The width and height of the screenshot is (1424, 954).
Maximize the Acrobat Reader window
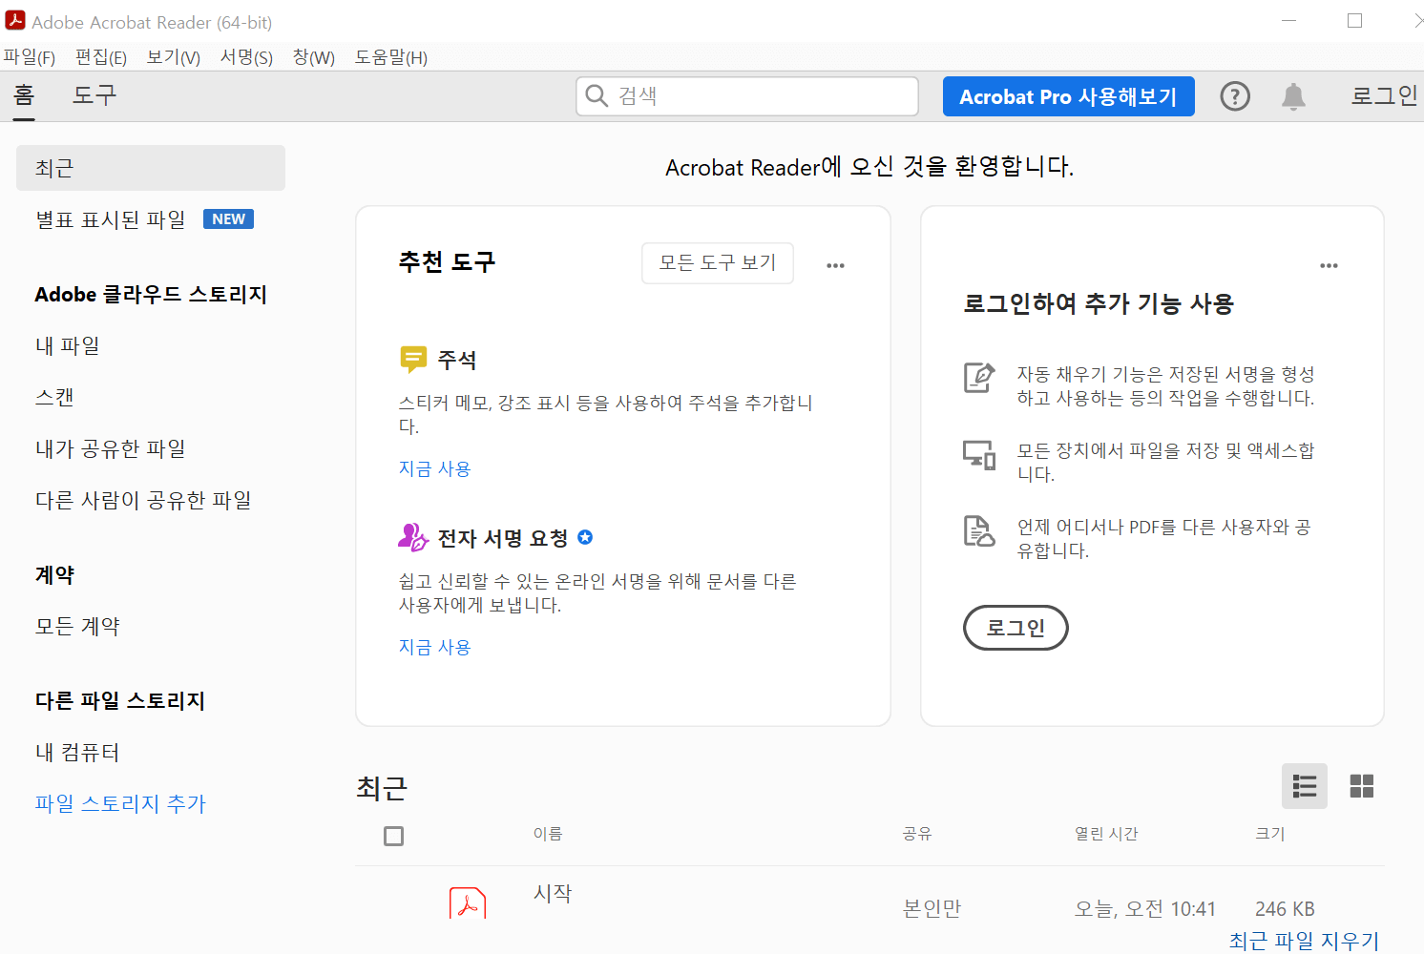(x=1354, y=21)
